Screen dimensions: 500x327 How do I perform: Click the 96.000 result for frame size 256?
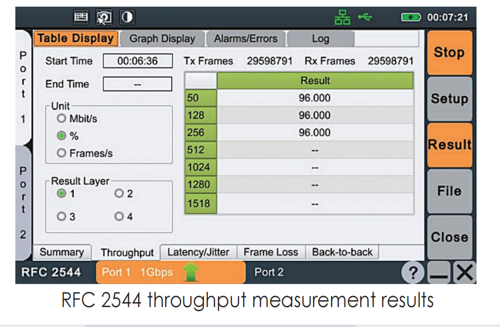click(x=315, y=132)
